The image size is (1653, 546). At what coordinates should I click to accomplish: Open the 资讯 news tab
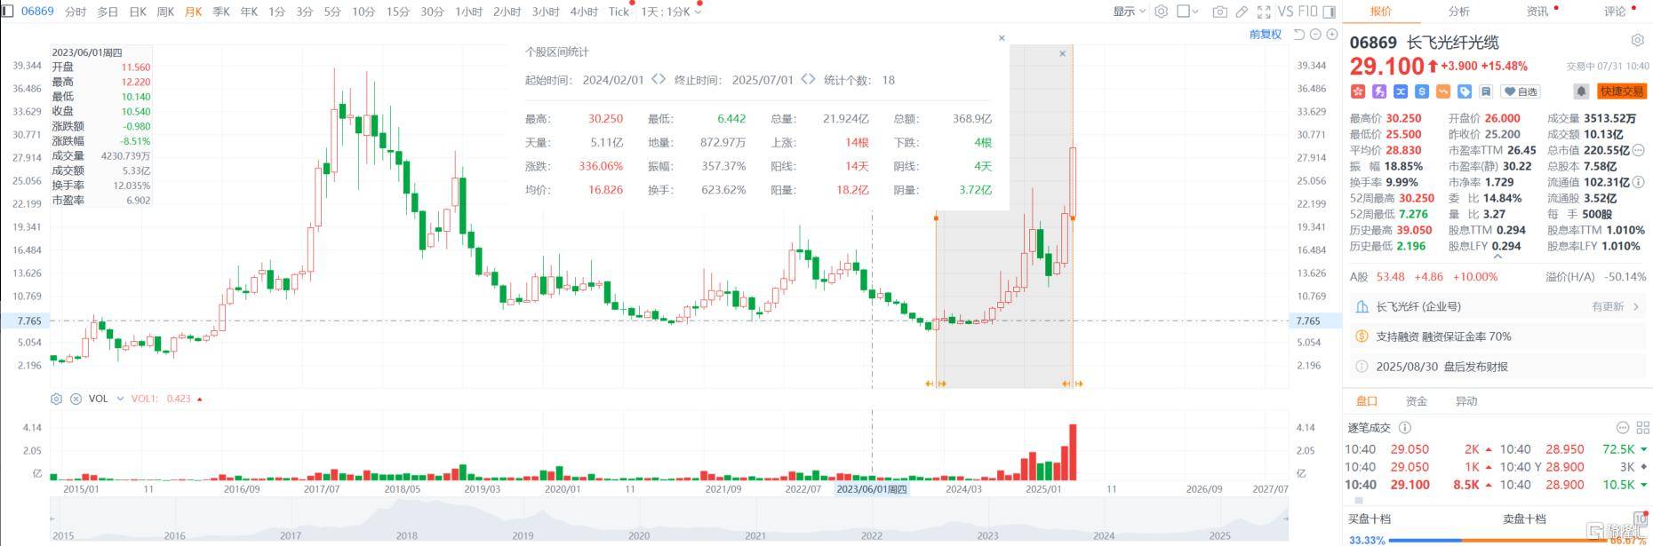pos(1537,12)
